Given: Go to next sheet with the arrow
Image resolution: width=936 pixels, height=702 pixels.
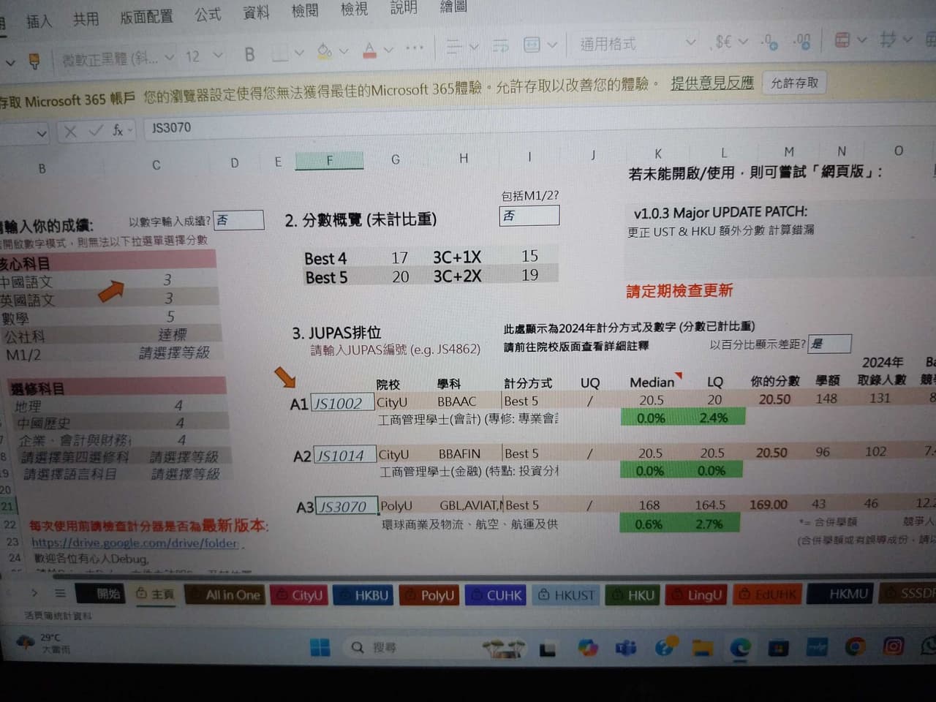Looking at the screenshot, I should [34, 592].
